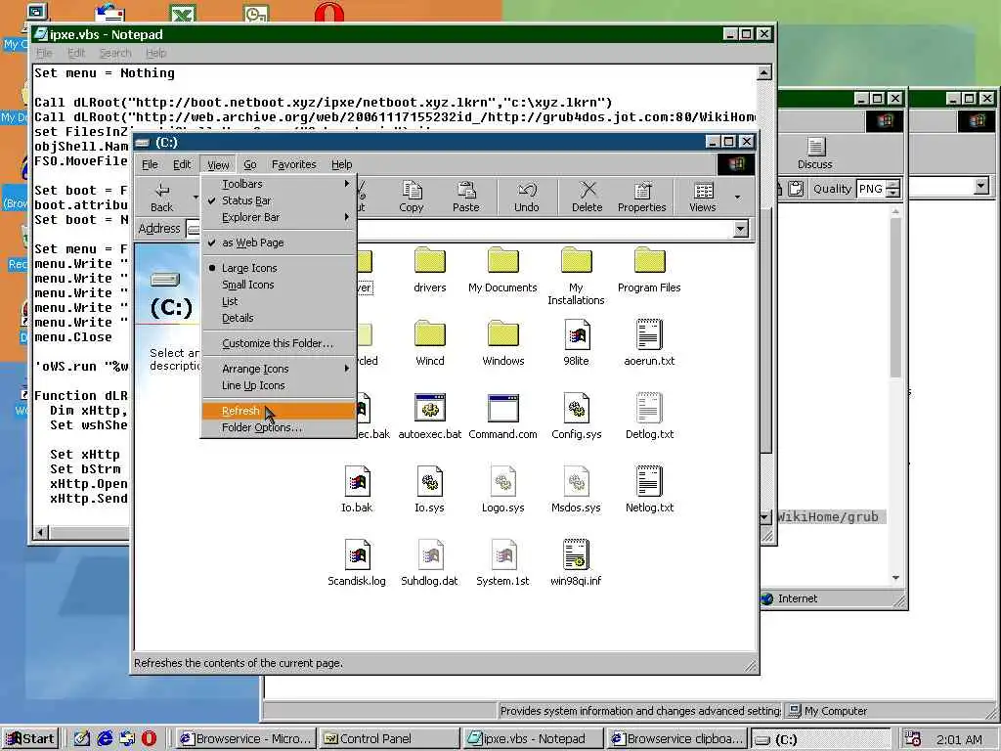Click the Discuss button in background window
Screen dimensions: 1001x751
point(815,154)
